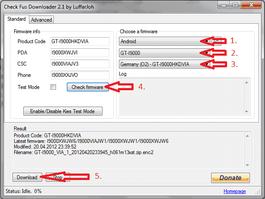Minimize the Check Fus Downloader window

224,5
